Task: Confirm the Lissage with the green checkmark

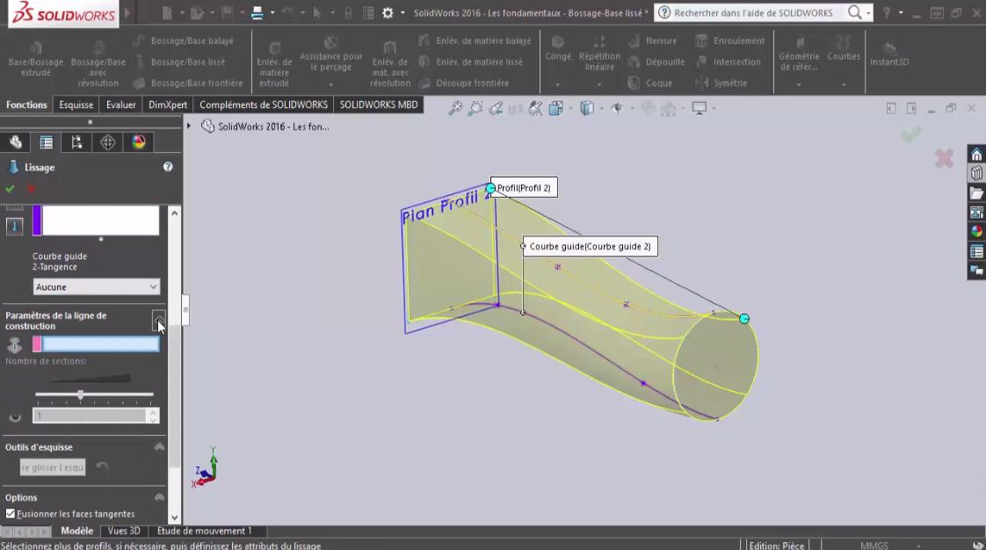Action: click(x=11, y=188)
